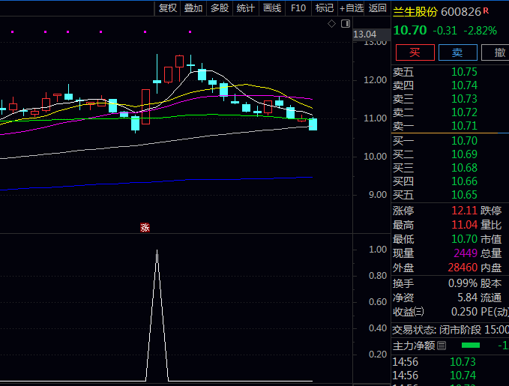
Task: Click the 外盘 value 28460
Action: click(x=463, y=268)
